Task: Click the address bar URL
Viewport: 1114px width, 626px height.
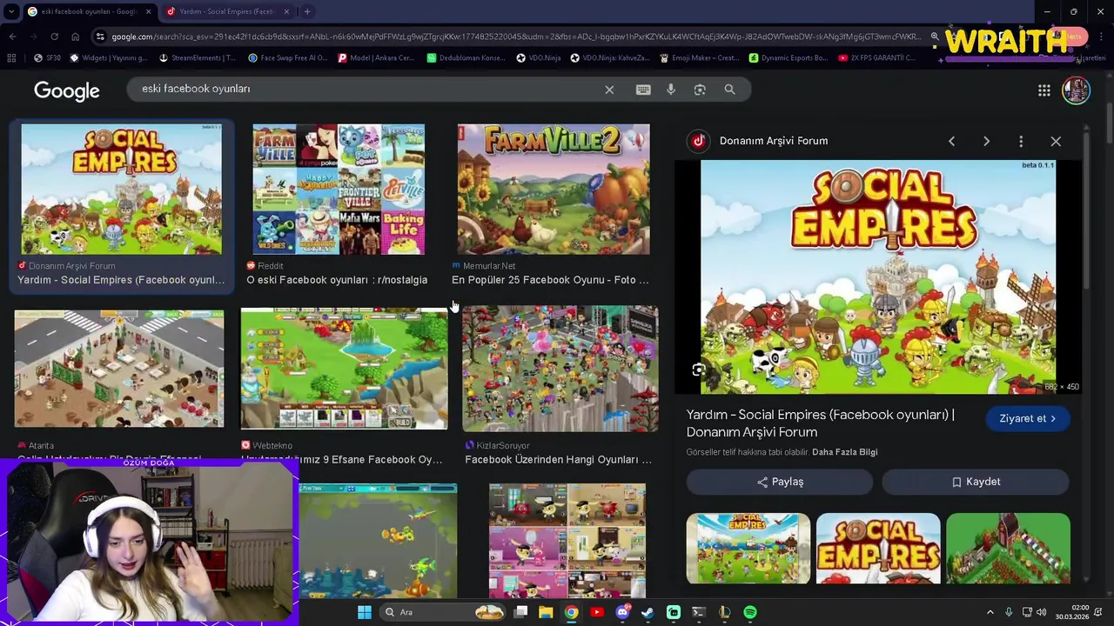Action: 514,37
